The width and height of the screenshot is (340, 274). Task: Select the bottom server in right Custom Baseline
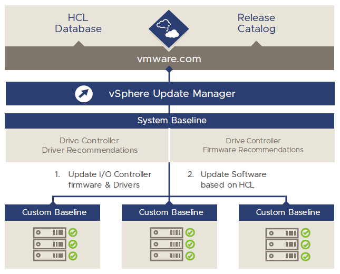[282, 256]
